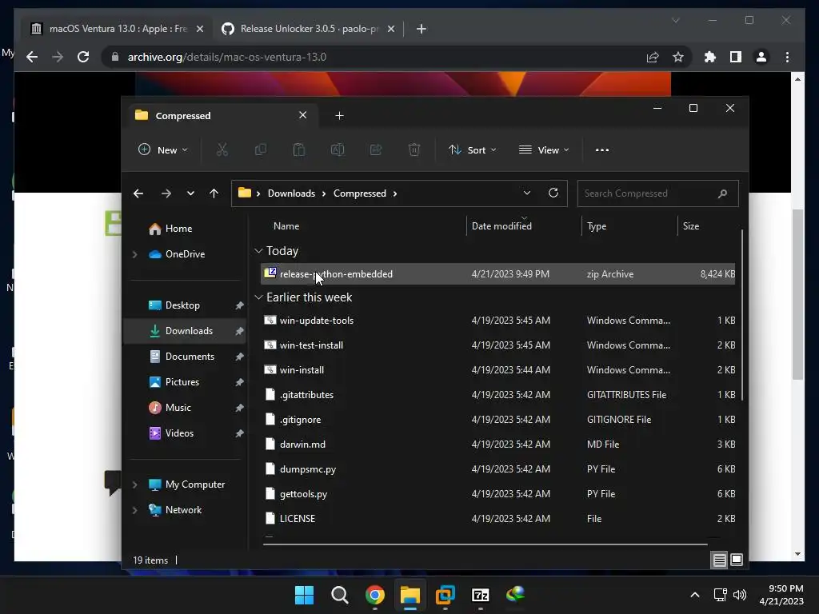Screen dimensions: 819x614
Task: Open Pictures in navigation pane
Action: [182, 382]
